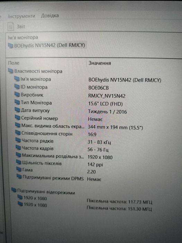Click value BOE06CB
The image size is (182, 243).
(98, 88)
